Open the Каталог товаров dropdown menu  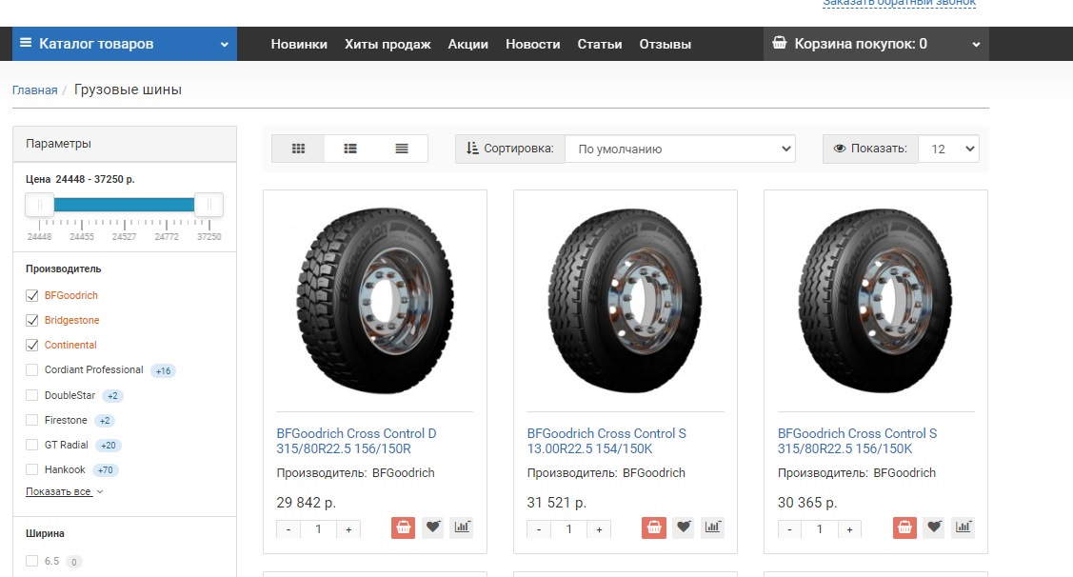click(125, 44)
